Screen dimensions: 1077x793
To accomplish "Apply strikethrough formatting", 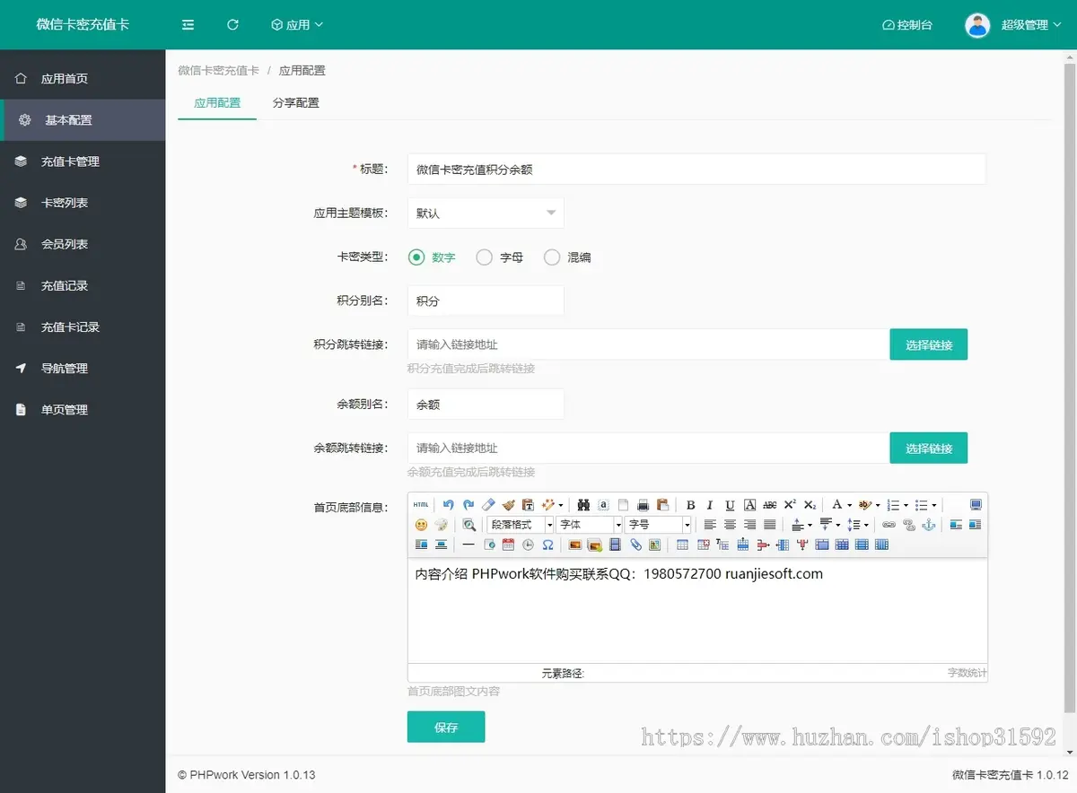I will [769, 505].
